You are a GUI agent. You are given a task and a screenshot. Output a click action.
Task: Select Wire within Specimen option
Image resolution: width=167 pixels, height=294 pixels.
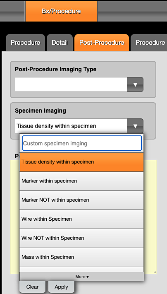click(81, 219)
